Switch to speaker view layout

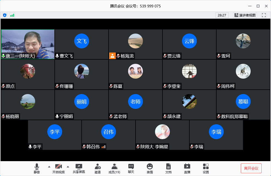pyautogui.click(x=245, y=15)
